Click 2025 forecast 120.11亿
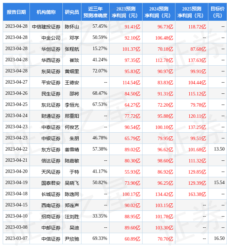The image size is (227, 247). point(197,116)
